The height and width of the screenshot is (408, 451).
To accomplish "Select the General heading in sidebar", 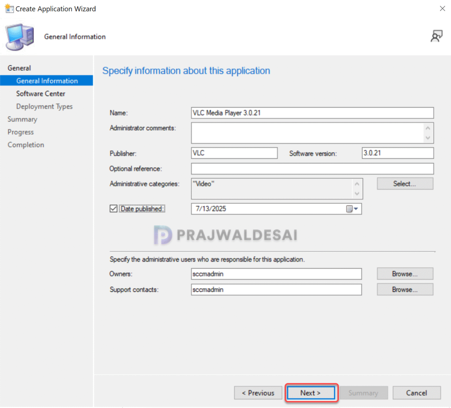I will point(19,68).
